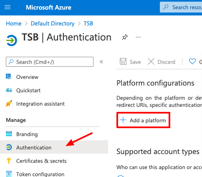Open Default Directory breadcrumb
The image size is (202, 177).
tap(53, 23)
